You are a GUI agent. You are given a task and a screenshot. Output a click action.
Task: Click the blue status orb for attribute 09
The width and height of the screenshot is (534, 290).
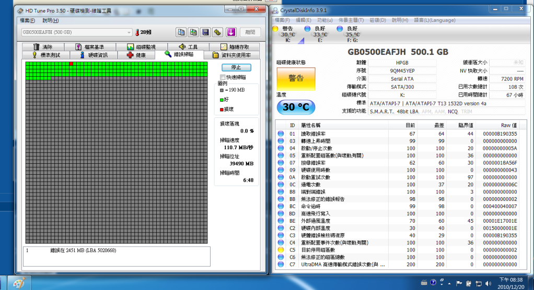[281, 170]
